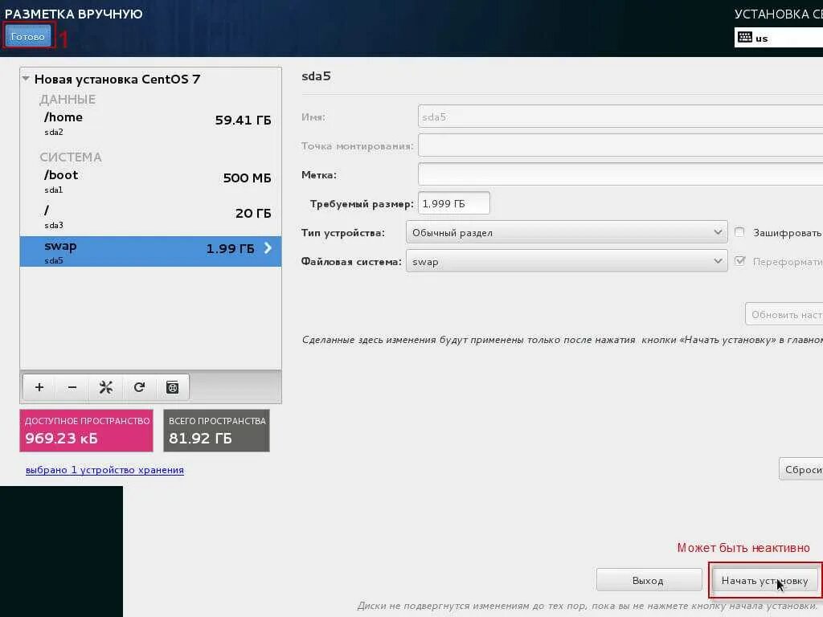Viewport: 823px width, 617px height.
Task: Select the root / sda3 partition
Action: (150, 216)
